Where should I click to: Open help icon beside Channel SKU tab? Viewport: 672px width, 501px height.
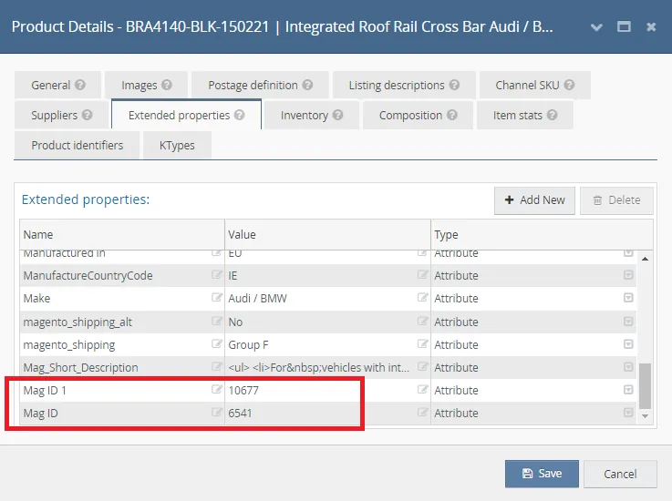point(569,85)
